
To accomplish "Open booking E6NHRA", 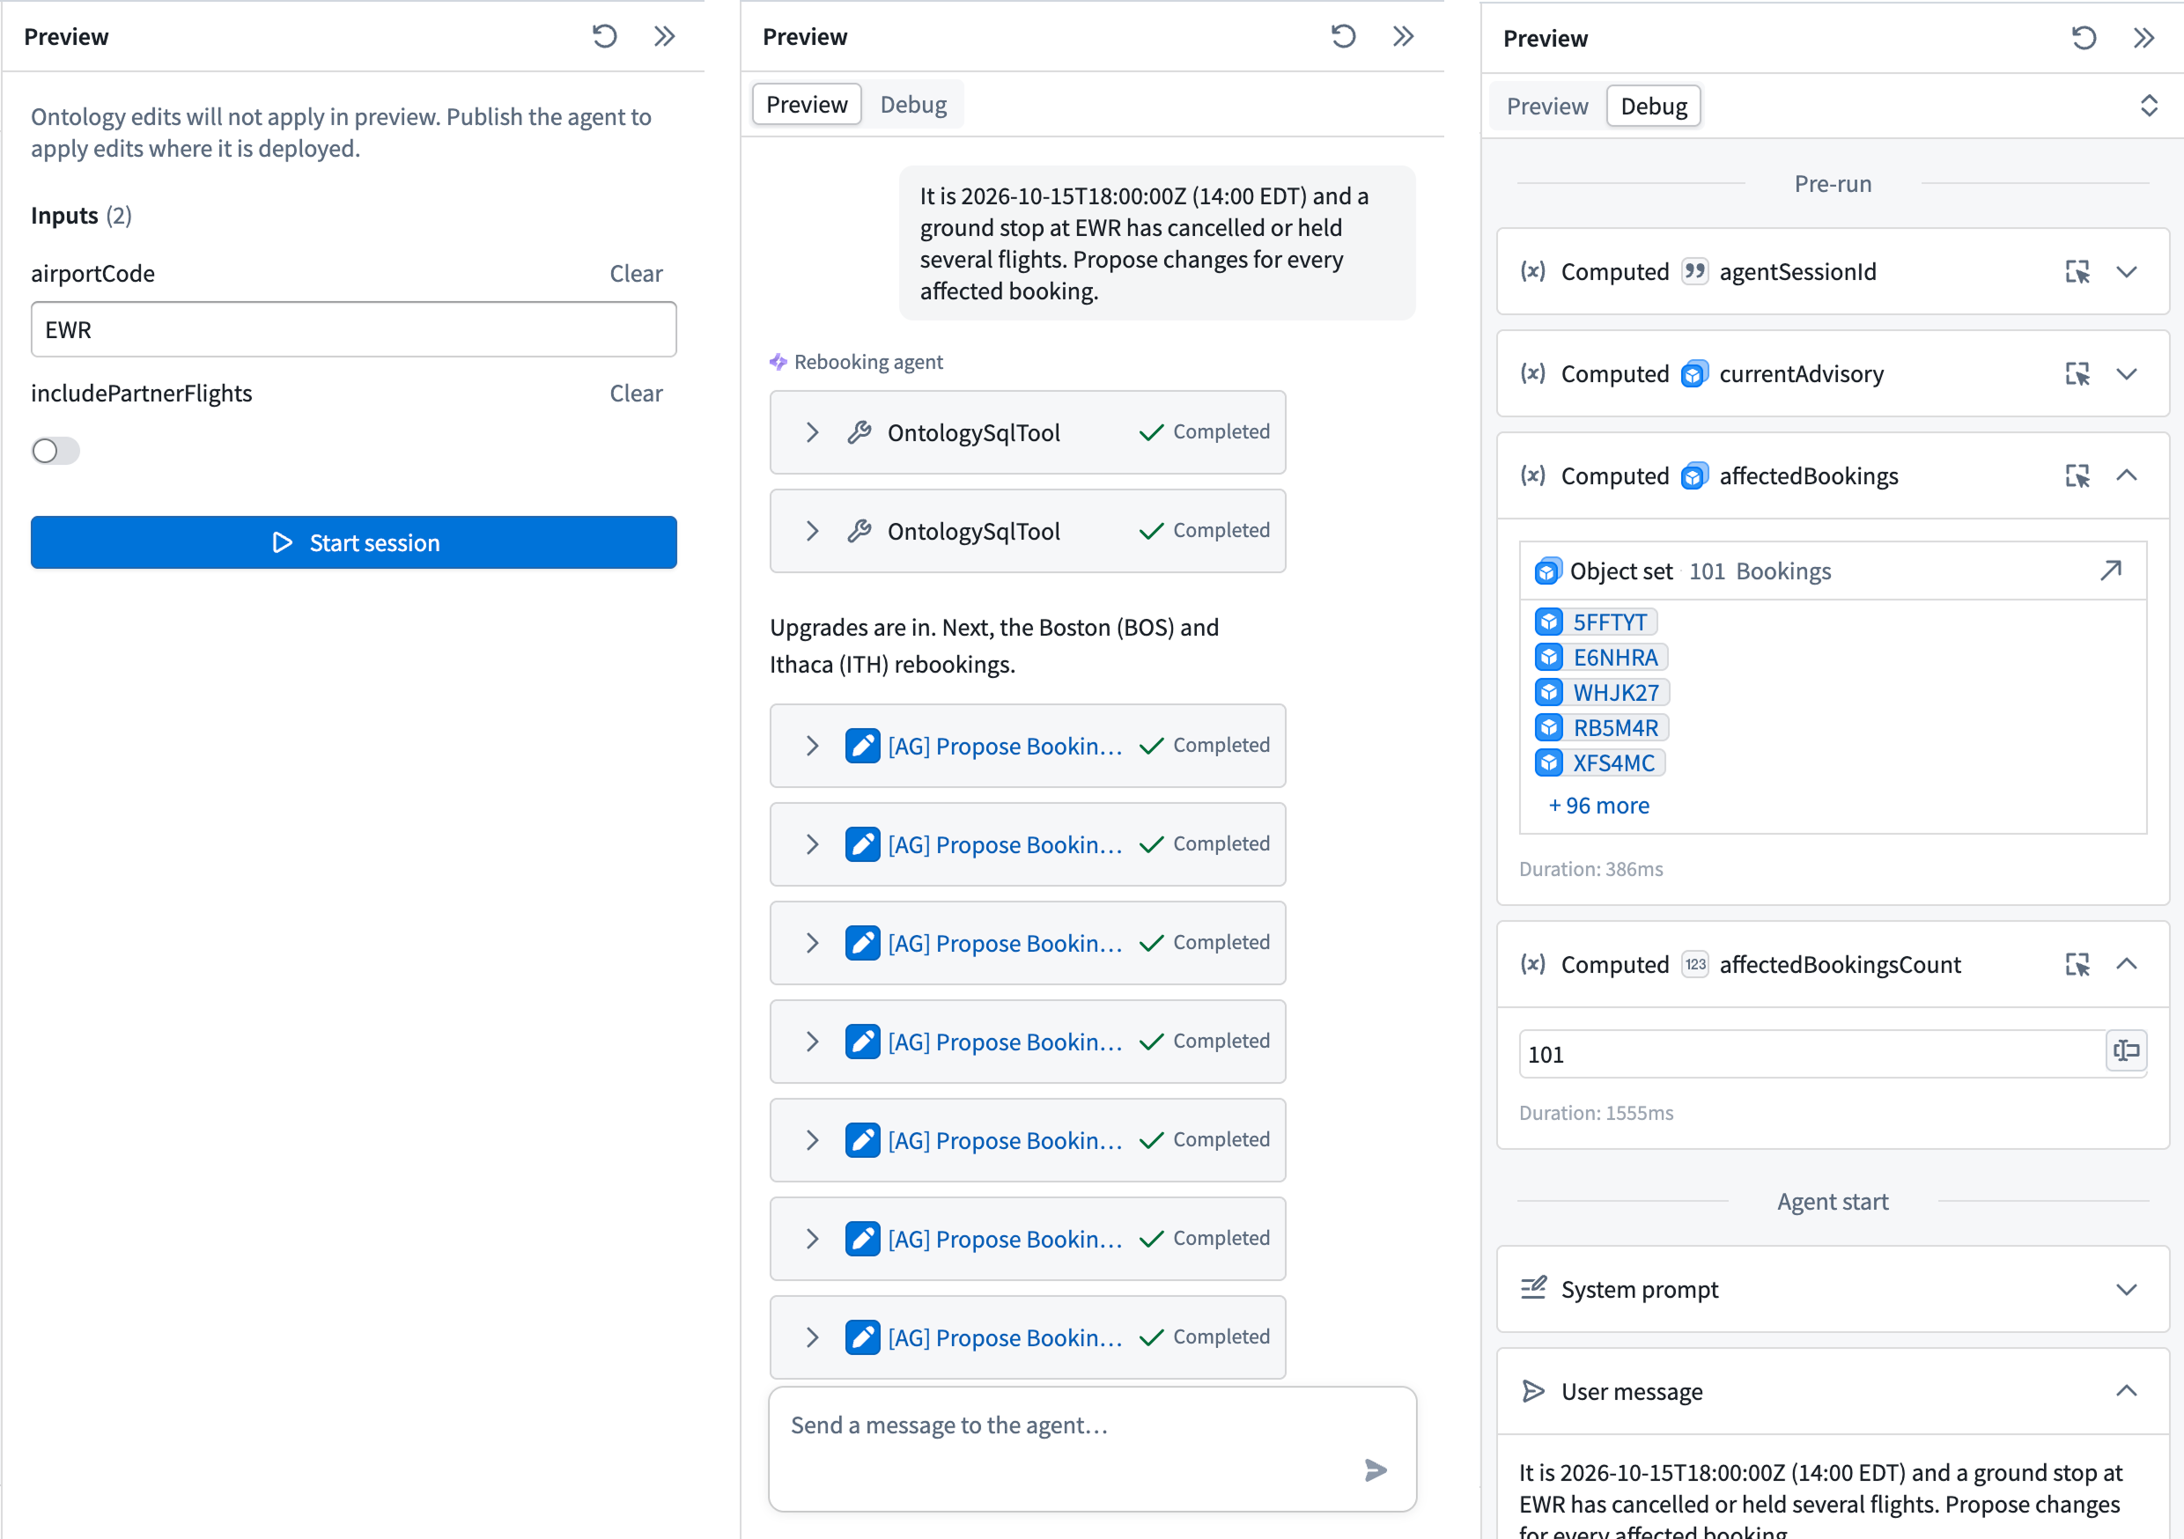I will tap(1601, 658).
